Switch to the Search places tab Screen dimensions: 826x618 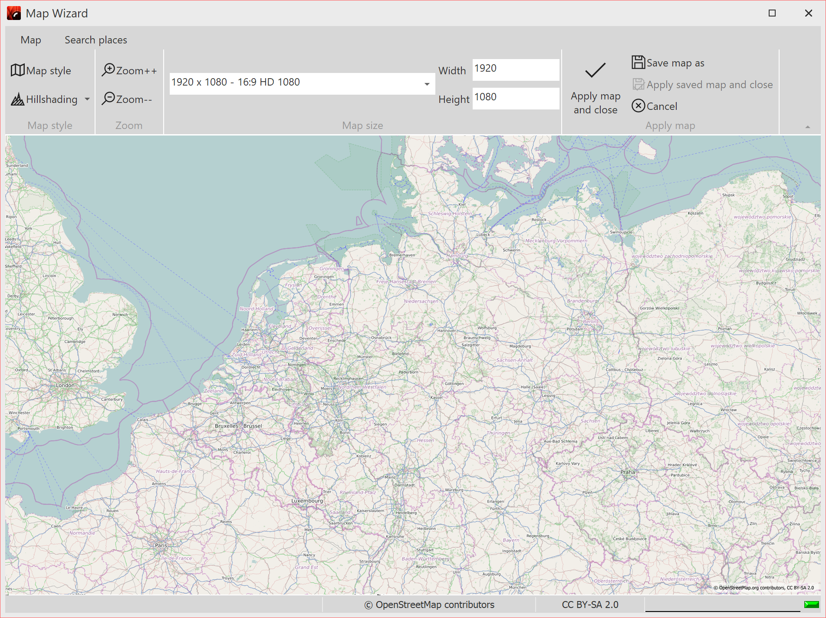click(95, 40)
